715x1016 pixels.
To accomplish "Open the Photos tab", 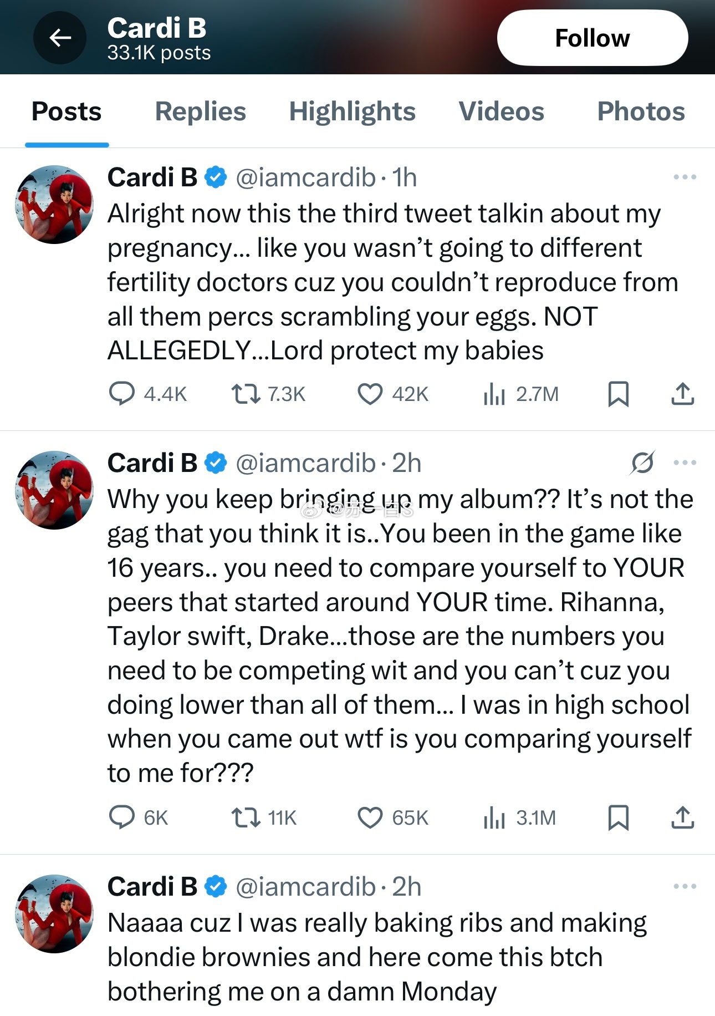I will (x=641, y=111).
